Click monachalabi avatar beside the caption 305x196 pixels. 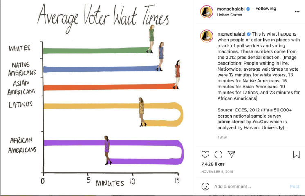coord(206,36)
